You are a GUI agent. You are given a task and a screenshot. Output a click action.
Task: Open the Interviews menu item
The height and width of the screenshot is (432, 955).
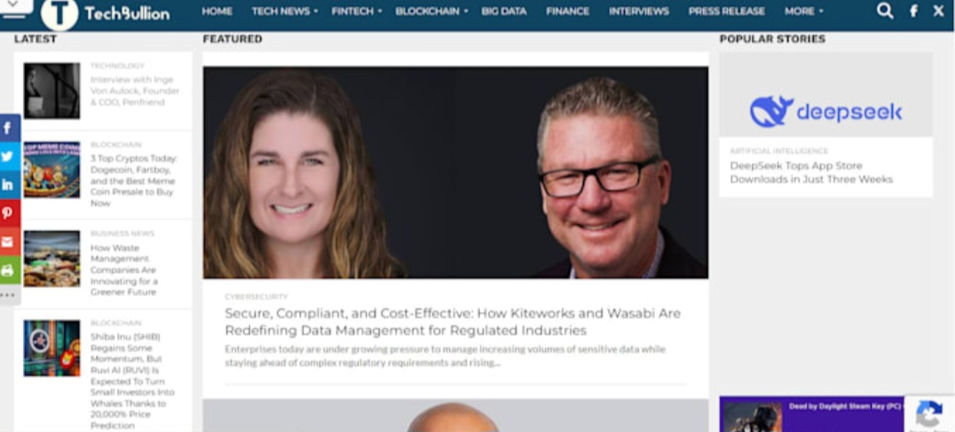tap(639, 11)
